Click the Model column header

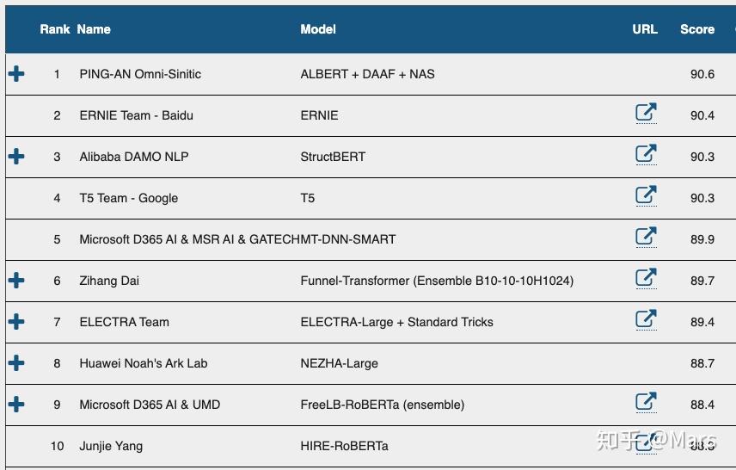click(x=318, y=29)
